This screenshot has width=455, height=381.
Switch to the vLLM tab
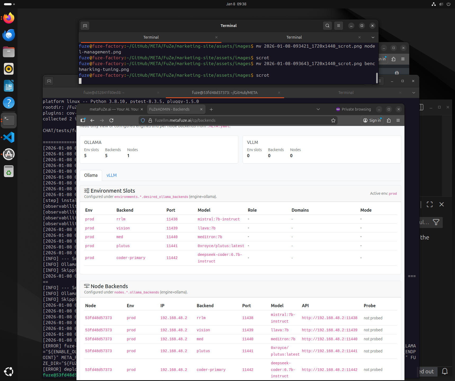[111, 175]
